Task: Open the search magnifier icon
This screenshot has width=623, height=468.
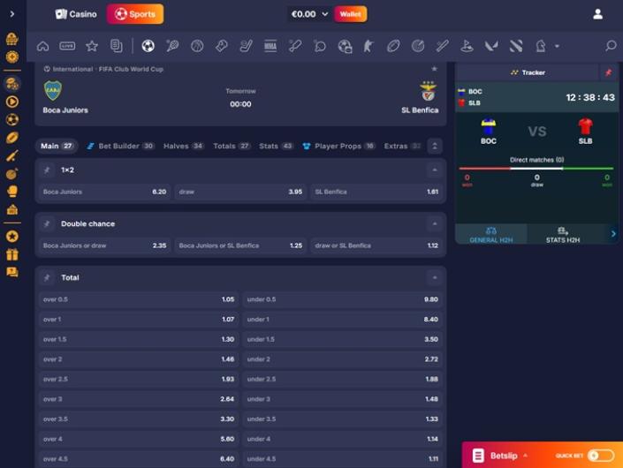Action: pos(610,46)
